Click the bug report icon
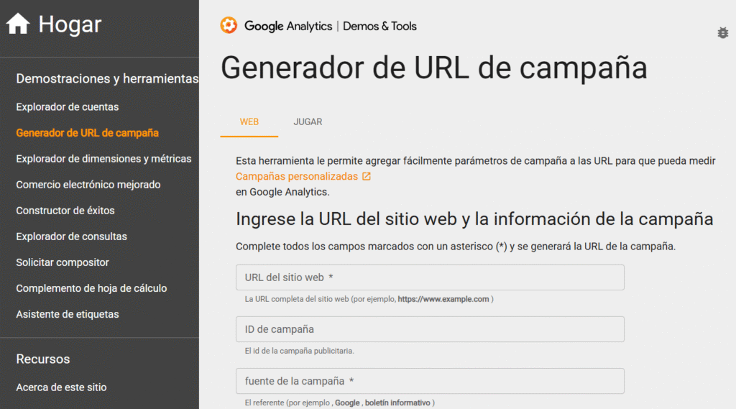The width and height of the screenshot is (736, 409). (722, 33)
